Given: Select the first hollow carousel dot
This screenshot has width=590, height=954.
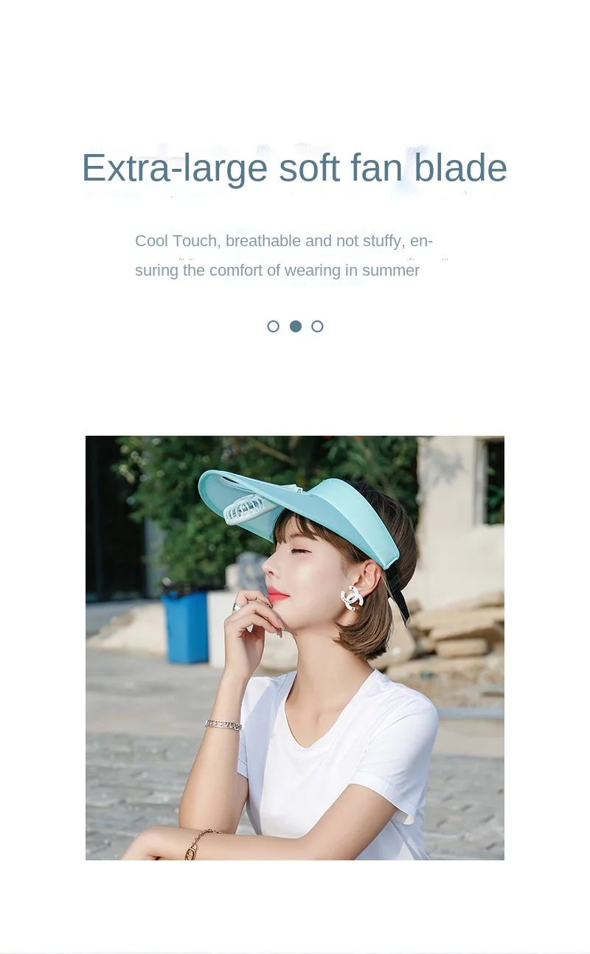Looking at the screenshot, I should pyautogui.click(x=273, y=326).
